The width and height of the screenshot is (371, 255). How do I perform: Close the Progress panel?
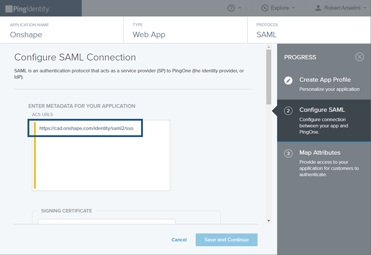pos(359,57)
